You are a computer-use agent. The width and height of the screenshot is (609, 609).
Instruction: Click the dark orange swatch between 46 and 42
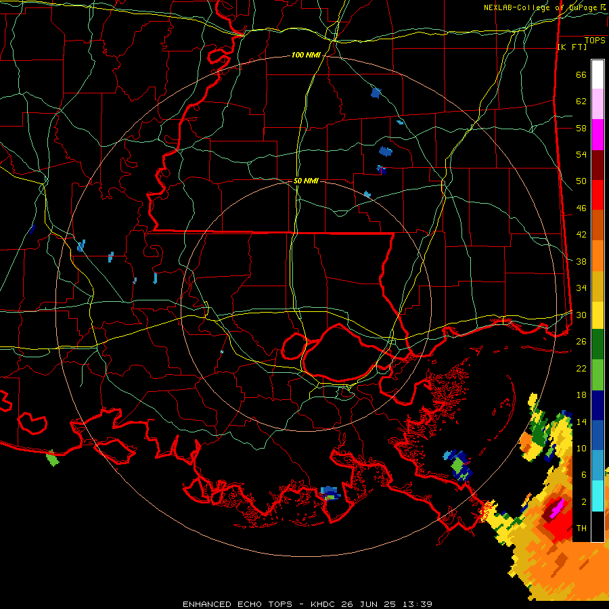(597, 225)
